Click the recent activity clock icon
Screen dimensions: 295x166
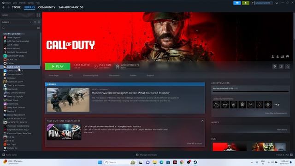(x=35, y=22)
